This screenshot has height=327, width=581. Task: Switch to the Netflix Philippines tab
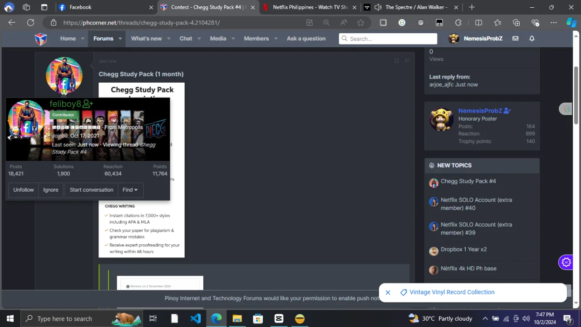310,7
